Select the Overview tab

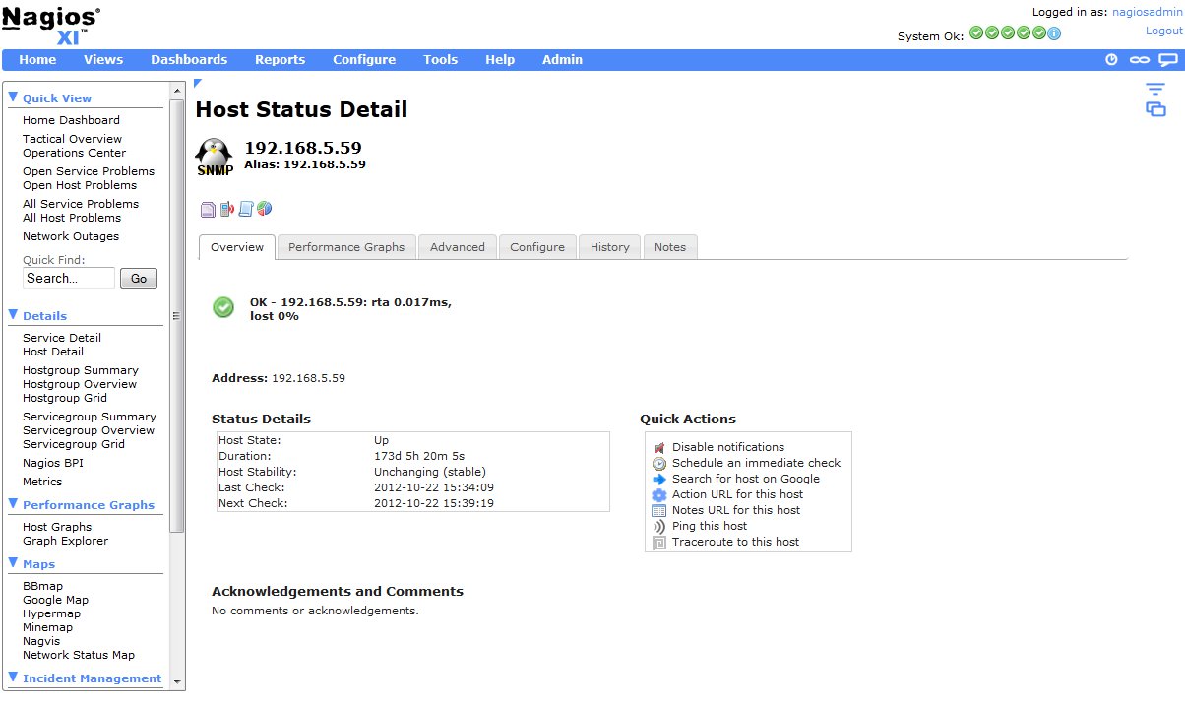(x=237, y=247)
